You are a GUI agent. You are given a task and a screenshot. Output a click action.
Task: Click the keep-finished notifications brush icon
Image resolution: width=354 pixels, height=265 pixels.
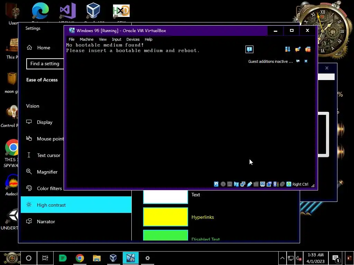(298, 49)
